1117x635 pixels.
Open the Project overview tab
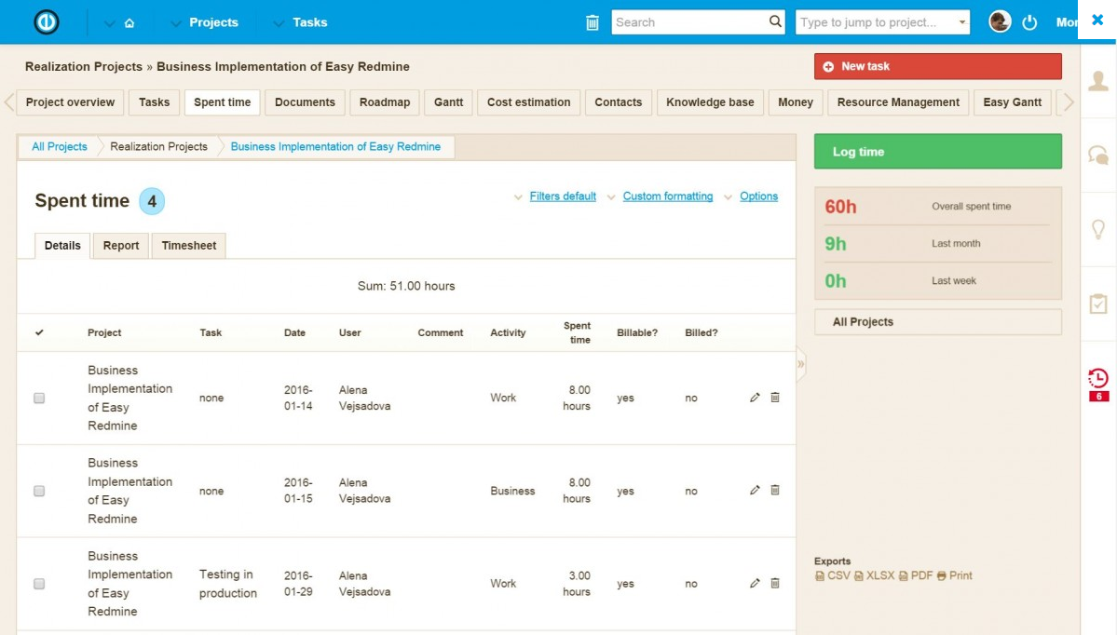[70, 102]
